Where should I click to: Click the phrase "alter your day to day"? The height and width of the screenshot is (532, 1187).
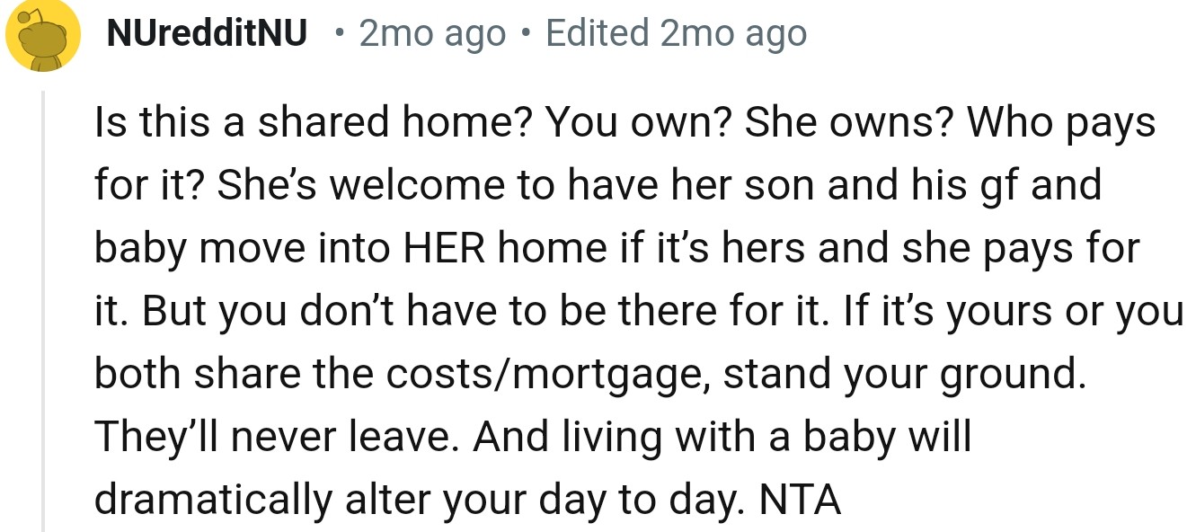point(538,500)
